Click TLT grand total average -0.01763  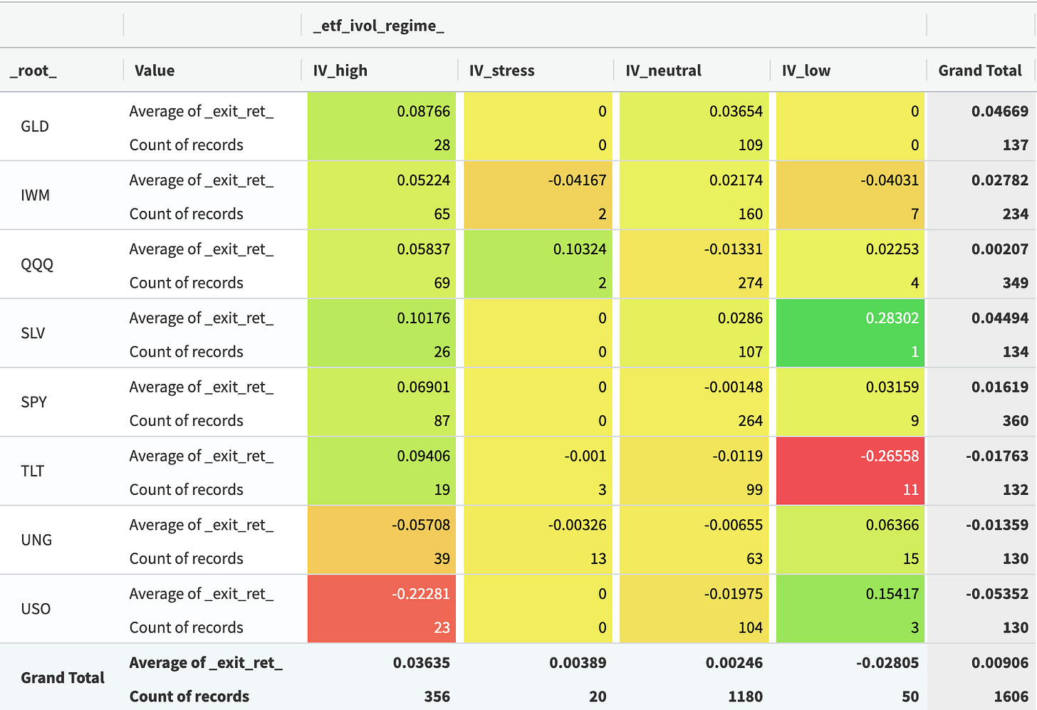(x=997, y=456)
